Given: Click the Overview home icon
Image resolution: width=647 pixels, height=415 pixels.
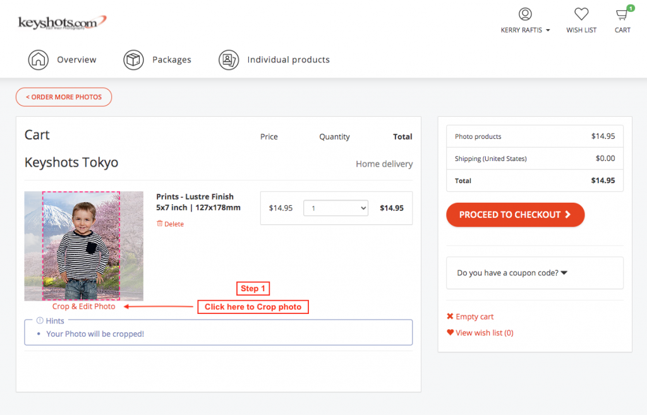Looking at the screenshot, I should pyautogui.click(x=39, y=60).
